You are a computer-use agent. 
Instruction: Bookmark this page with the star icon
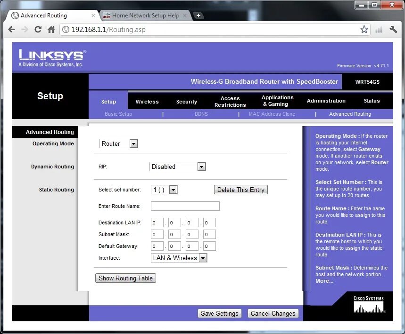[364, 29]
